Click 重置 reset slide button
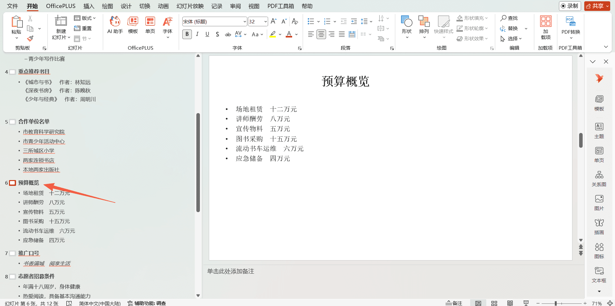This screenshot has width=615, height=306. [83, 29]
